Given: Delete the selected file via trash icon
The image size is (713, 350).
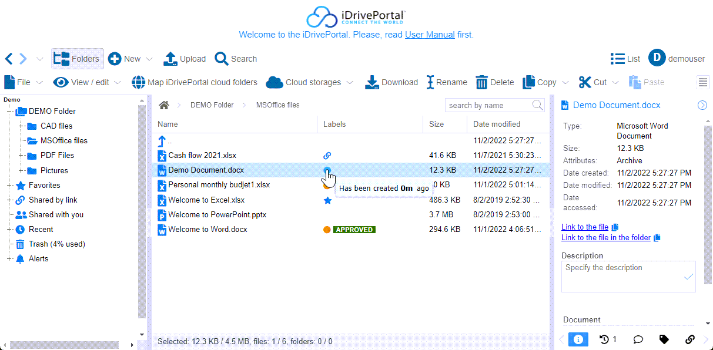Looking at the screenshot, I should pyautogui.click(x=481, y=82).
